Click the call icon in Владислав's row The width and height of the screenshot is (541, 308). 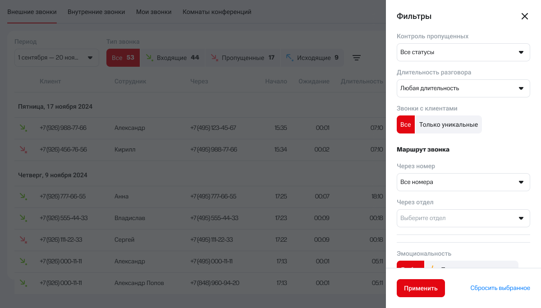point(23,218)
